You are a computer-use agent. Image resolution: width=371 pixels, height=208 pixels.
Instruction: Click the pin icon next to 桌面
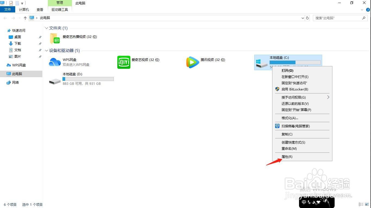(x=40, y=37)
